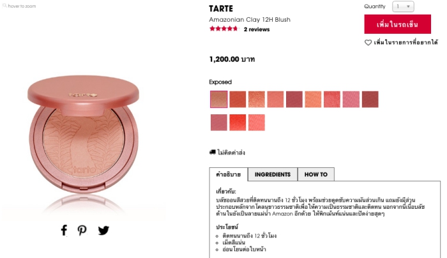The height and width of the screenshot is (258, 447).
Task: Tweet product with Twitter bird icon
Action: [103, 231]
